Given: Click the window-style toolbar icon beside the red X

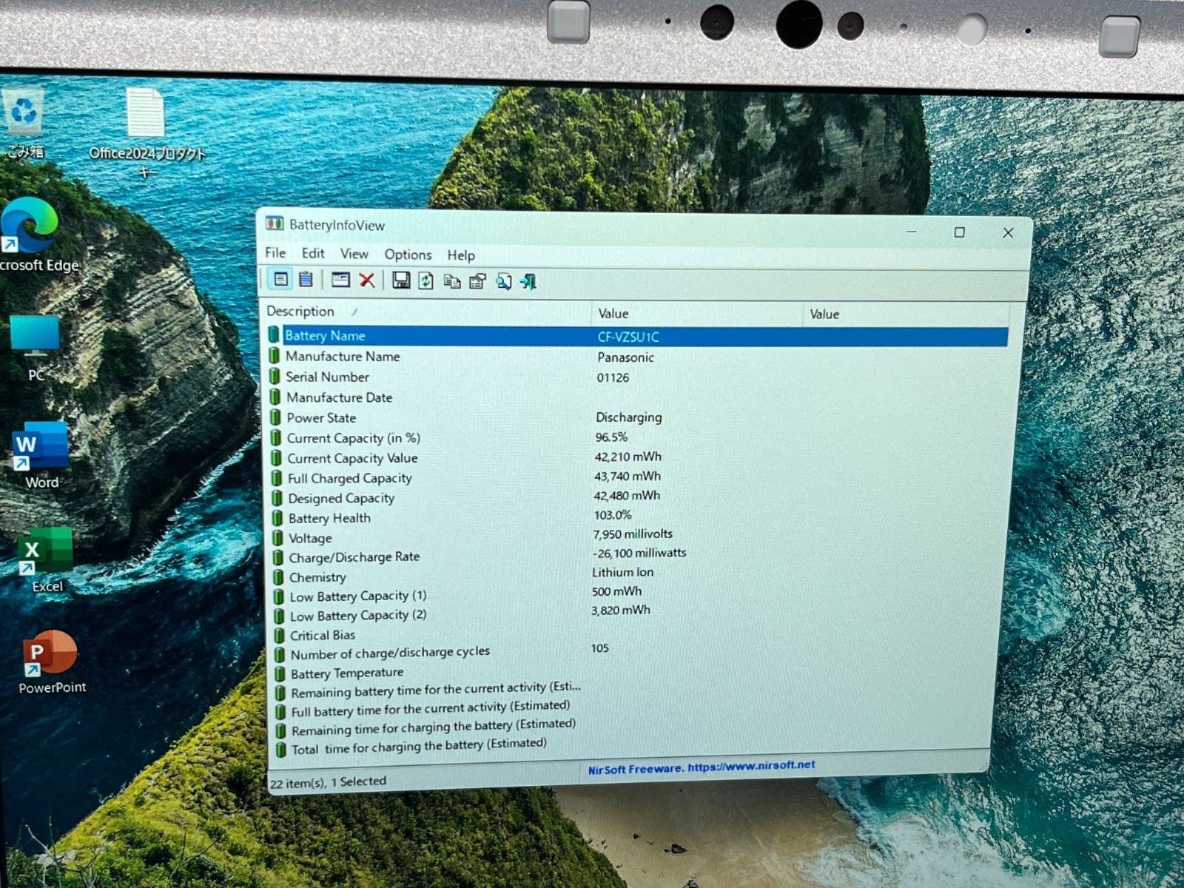Looking at the screenshot, I should coord(340,280).
